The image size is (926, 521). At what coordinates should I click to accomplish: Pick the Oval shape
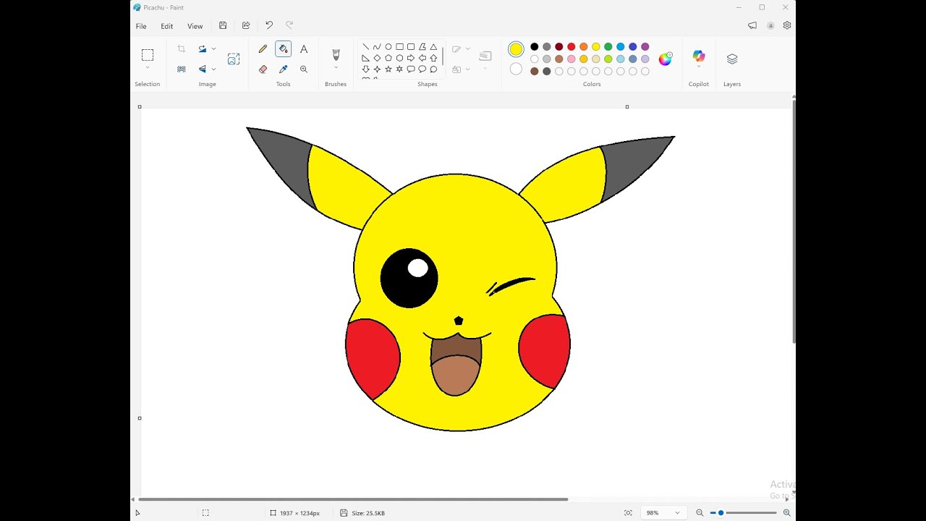[x=388, y=47]
